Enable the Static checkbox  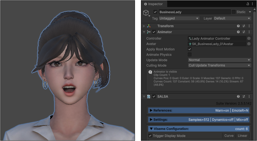[234, 12]
